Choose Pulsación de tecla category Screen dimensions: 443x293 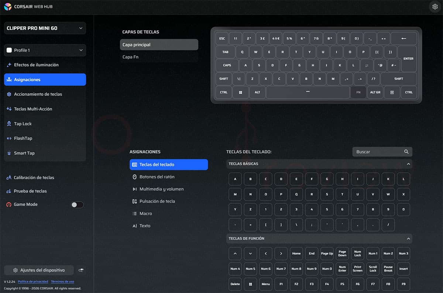click(169, 201)
